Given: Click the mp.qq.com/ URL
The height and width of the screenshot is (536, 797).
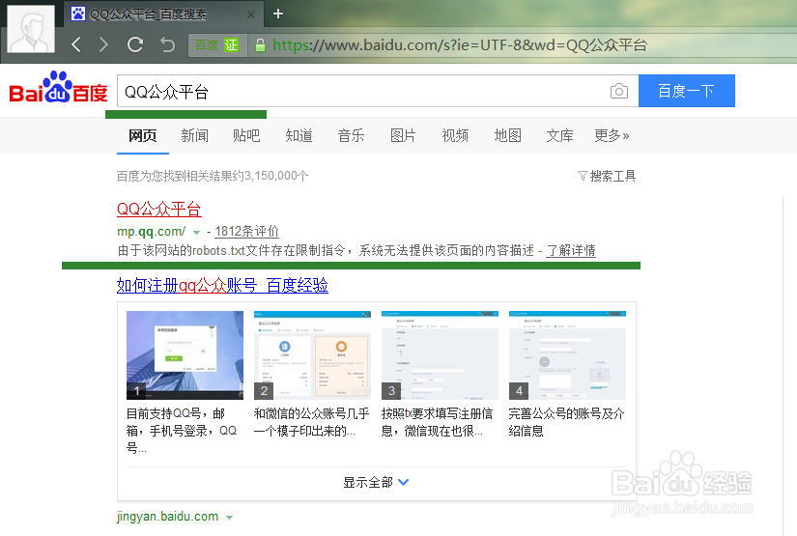Looking at the screenshot, I should pyautogui.click(x=152, y=232).
